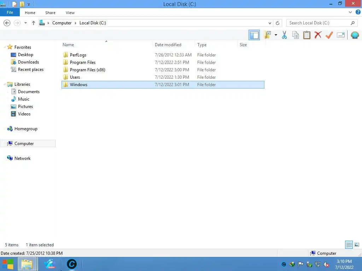Switch to Details view in status bar
This screenshot has height=271, width=362.
[x=349, y=245]
